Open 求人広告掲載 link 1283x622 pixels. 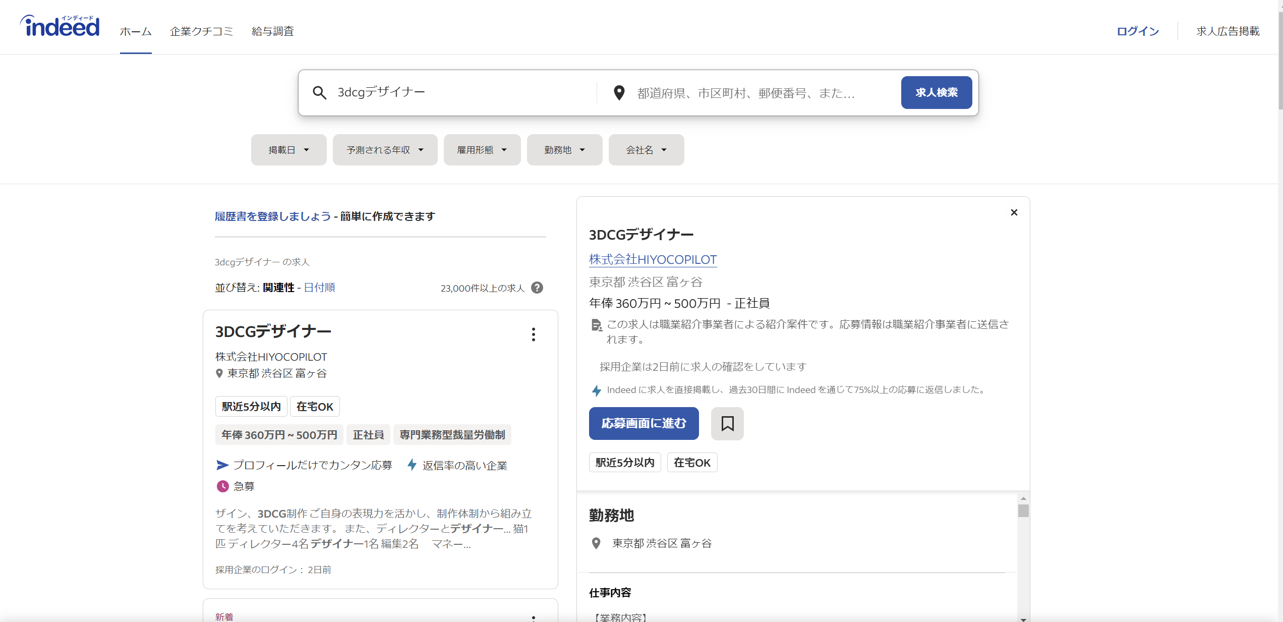(x=1228, y=31)
